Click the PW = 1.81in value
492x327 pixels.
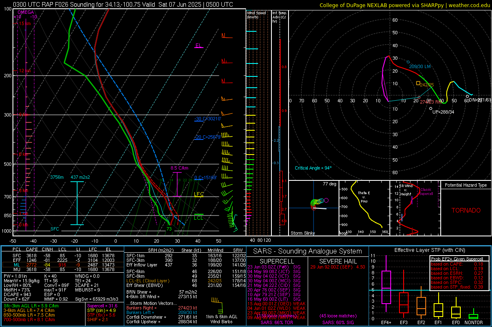coord(15,276)
